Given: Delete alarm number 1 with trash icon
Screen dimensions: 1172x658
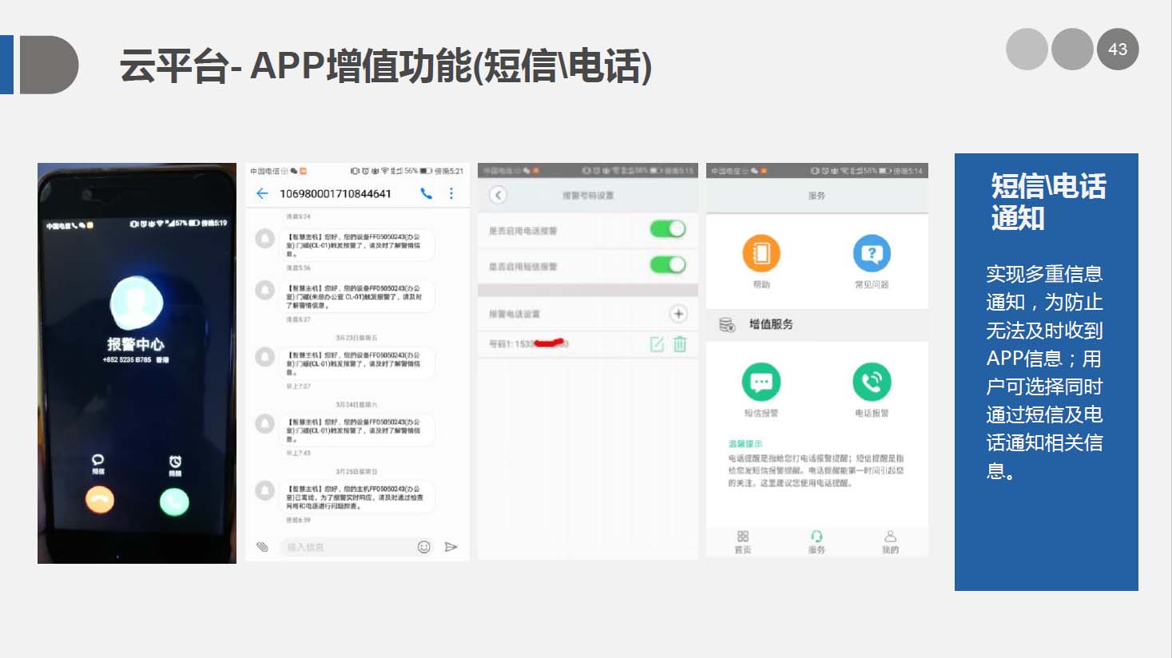Looking at the screenshot, I should click(x=680, y=344).
